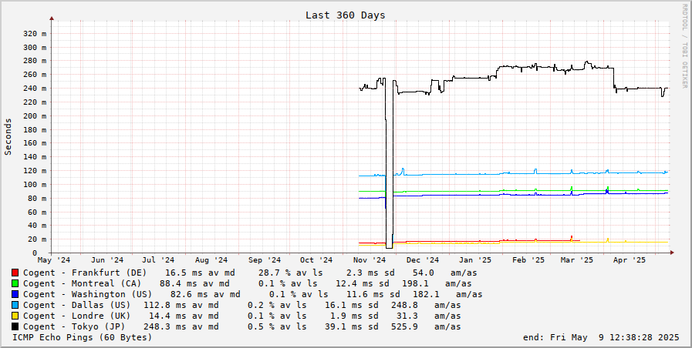
Task: Click the "16.5 ms av md" Frankfurt value
Action: click(200, 273)
